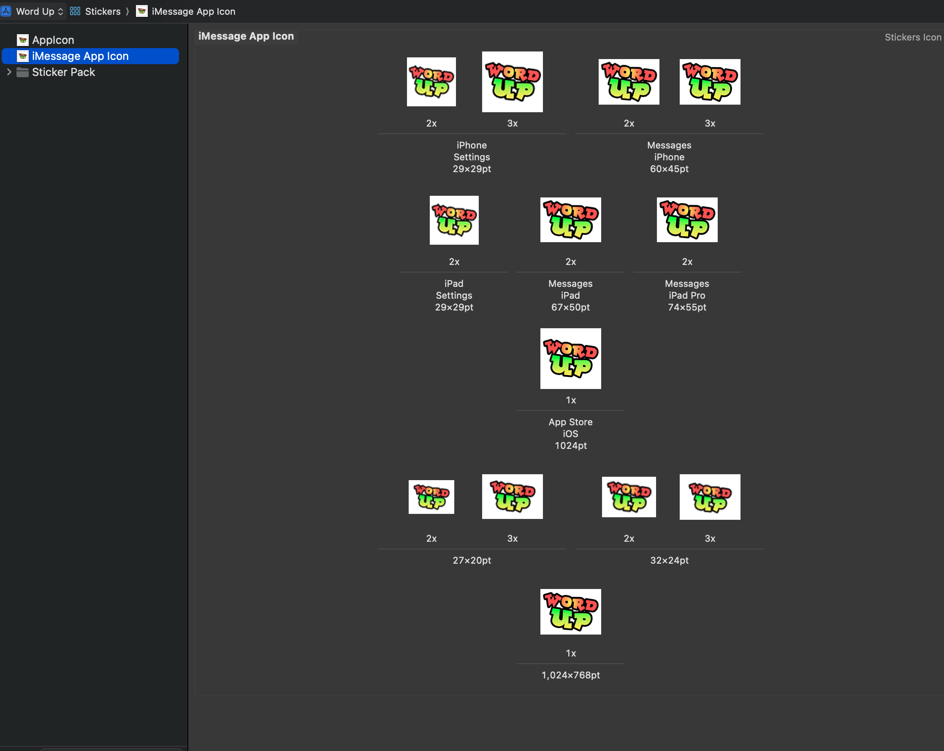Select the 27x20pt 2x icon image
Image resolution: width=944 pixels, height=751 pixels.
click(x=431, y=497)
